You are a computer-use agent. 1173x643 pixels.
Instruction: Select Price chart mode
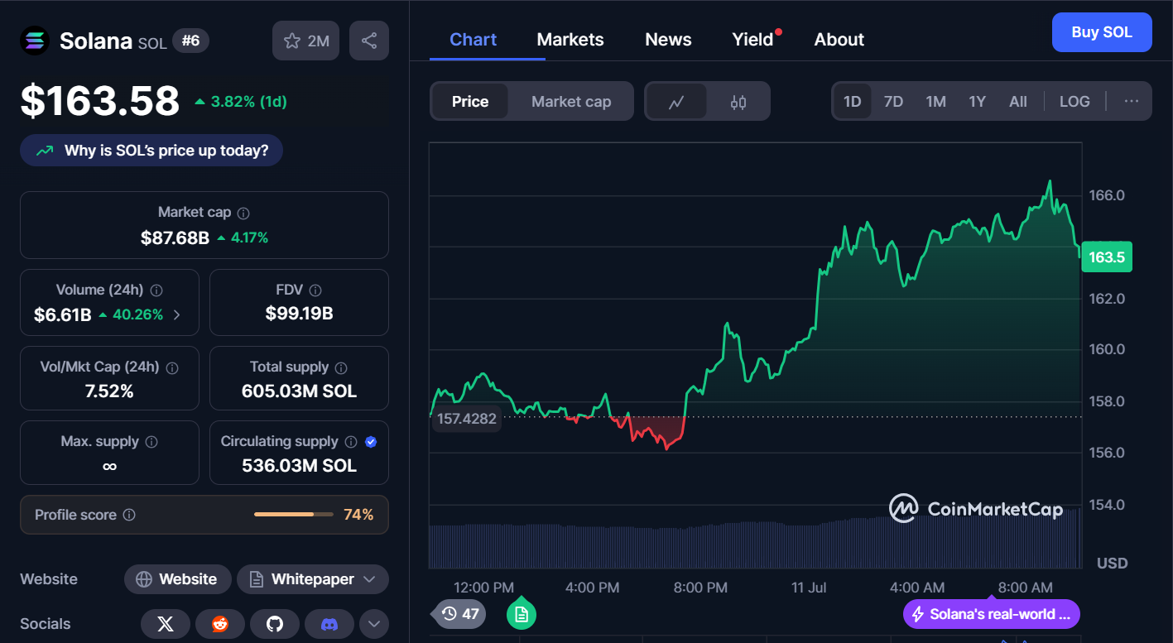(x=470, y=102)
